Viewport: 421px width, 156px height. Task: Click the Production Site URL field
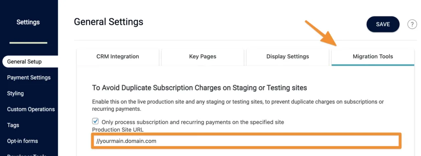[x=246, y=141]
